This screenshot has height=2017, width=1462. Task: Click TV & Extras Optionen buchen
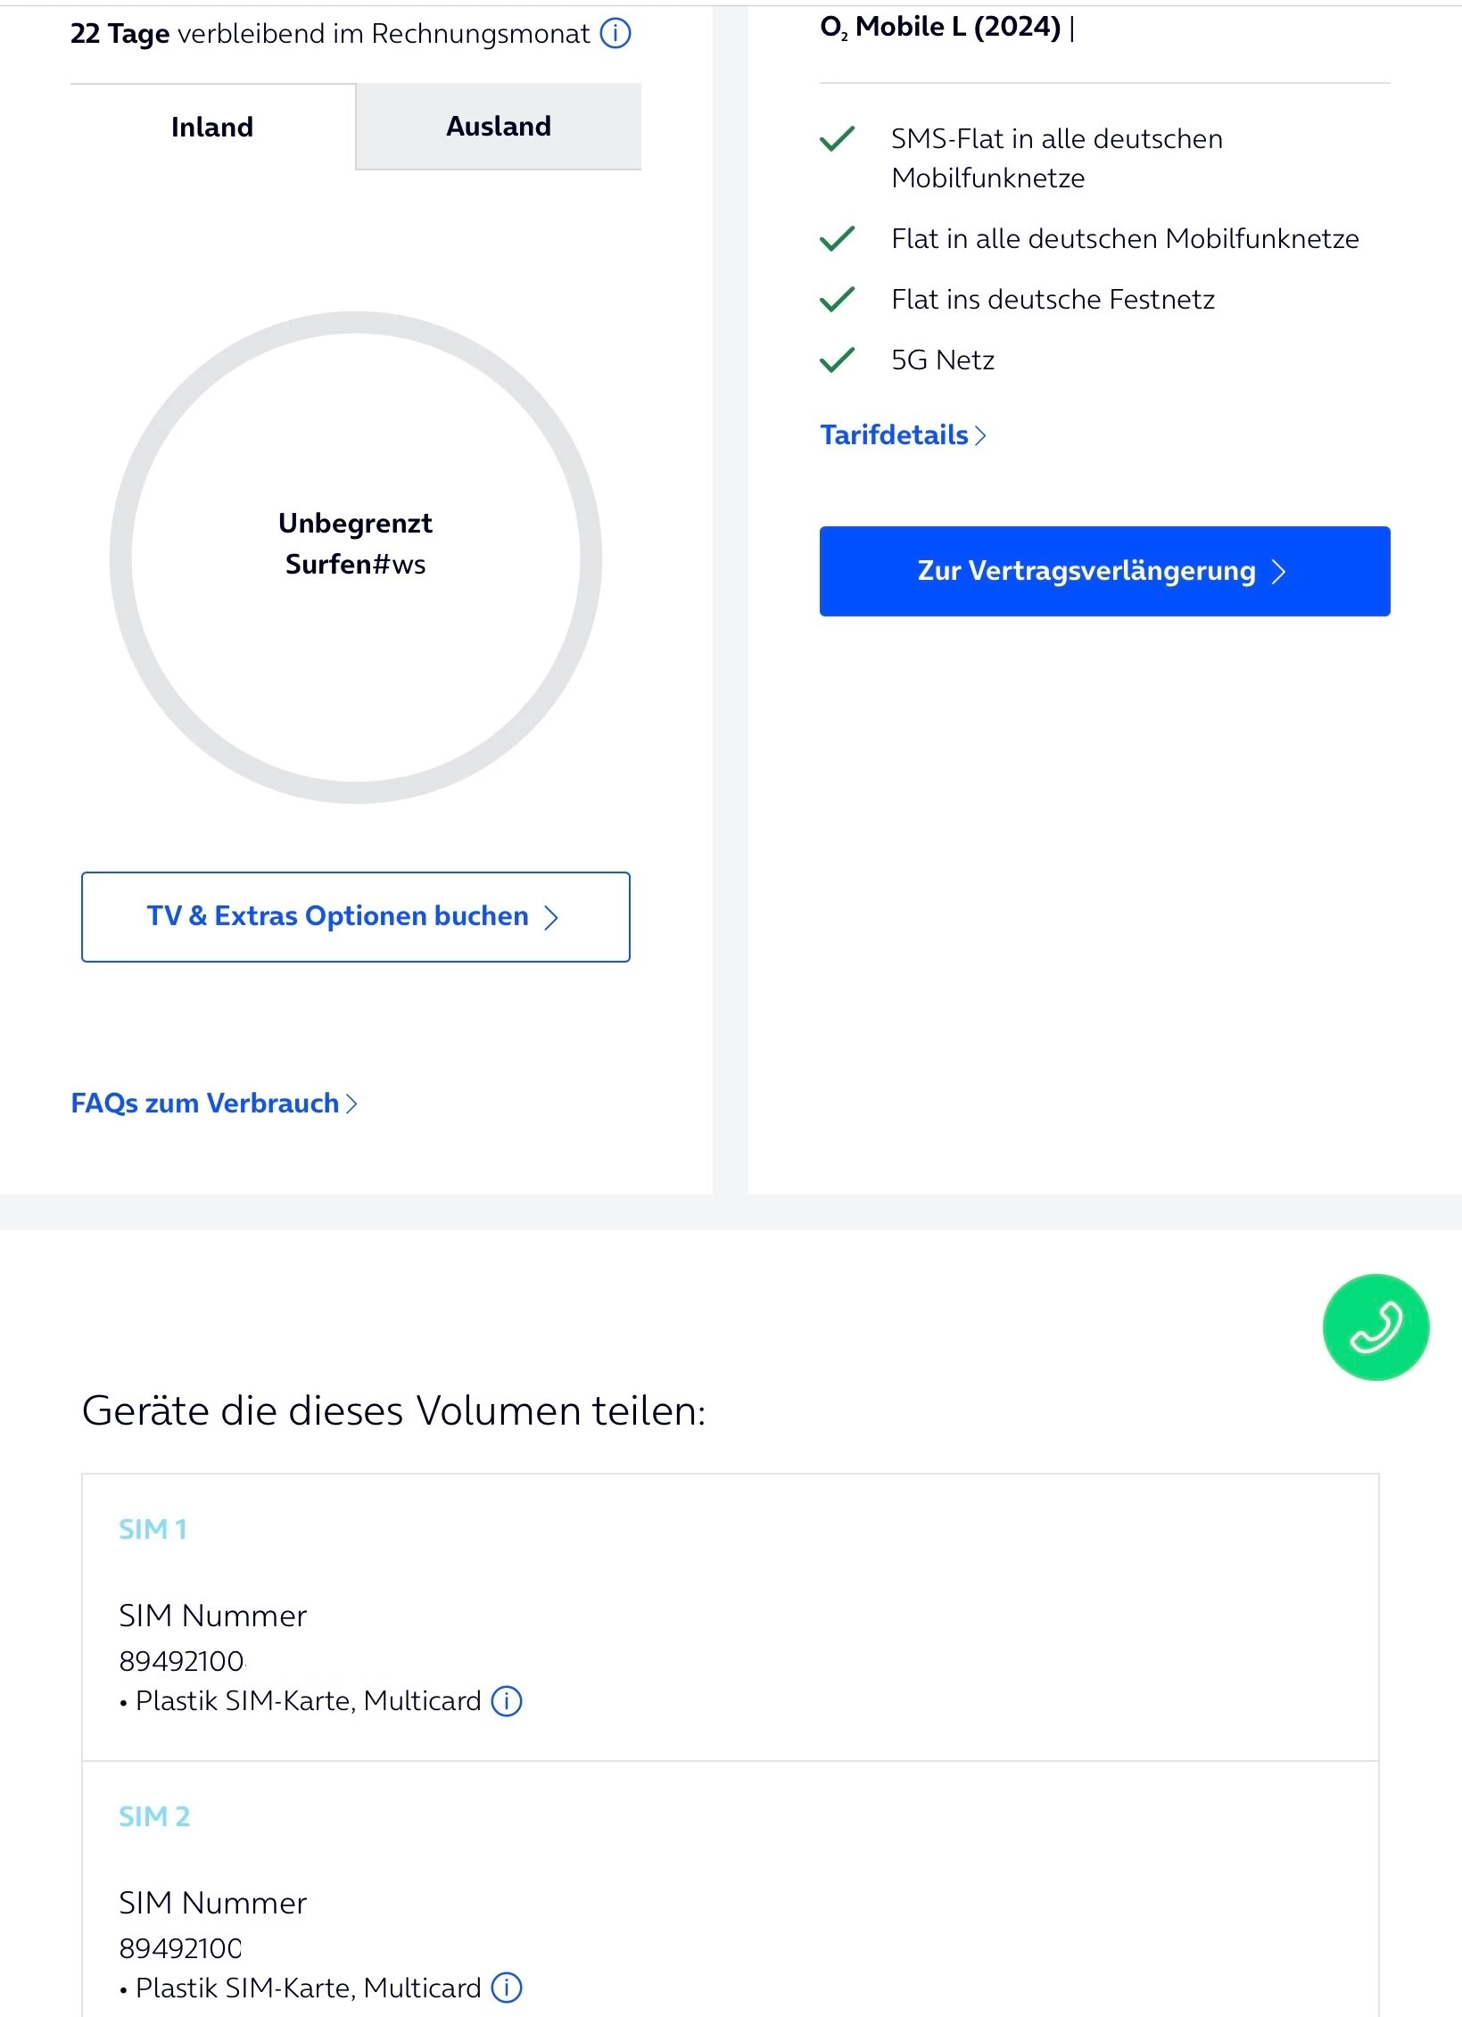[355, 916]
